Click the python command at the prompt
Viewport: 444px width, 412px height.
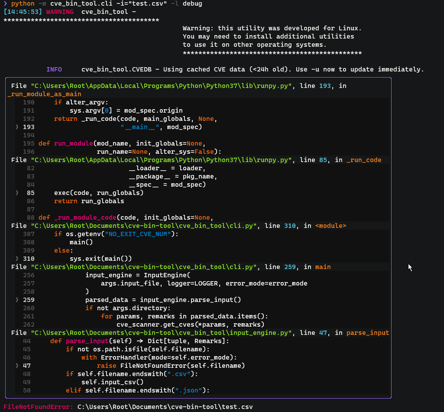coord(23,3)
